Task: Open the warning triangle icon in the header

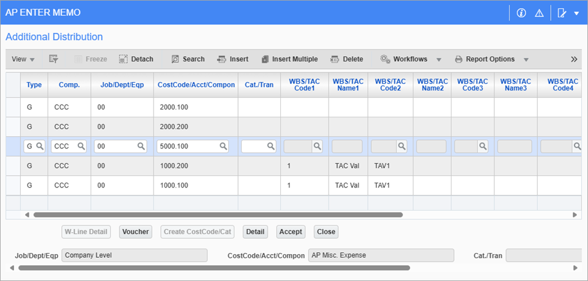Action: 539,13
